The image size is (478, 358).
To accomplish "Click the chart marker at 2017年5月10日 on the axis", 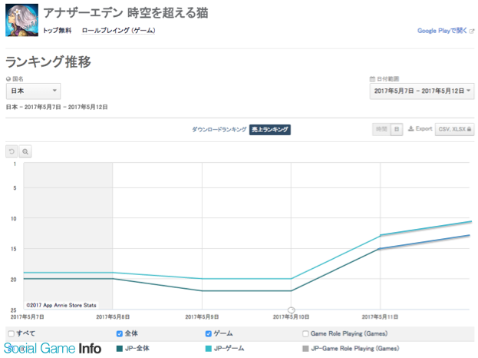I will pos(292,310).
